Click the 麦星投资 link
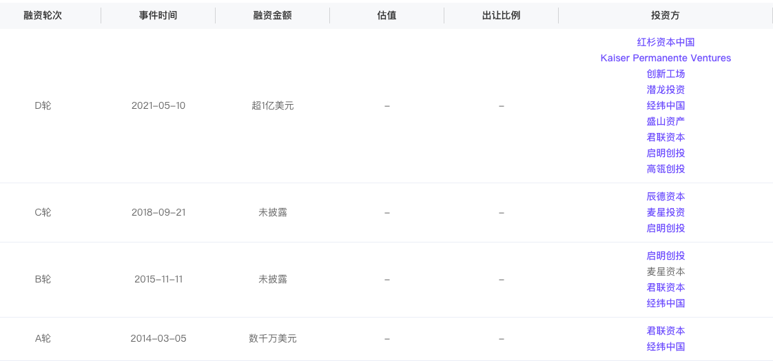The height and width of the screenshot is (361, 773). (666, 212)
